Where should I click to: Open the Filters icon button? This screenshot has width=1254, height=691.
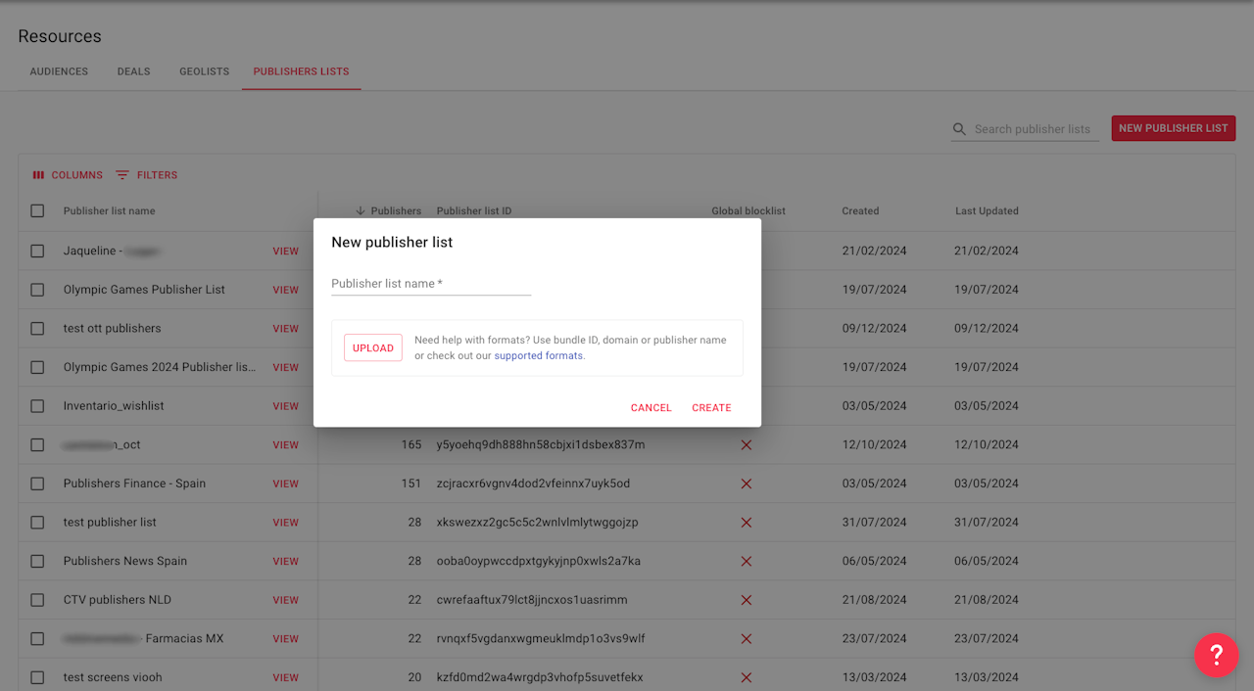(x=122, y=175)
